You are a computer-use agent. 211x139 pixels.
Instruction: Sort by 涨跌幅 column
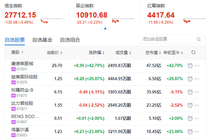tap(96, 53)
